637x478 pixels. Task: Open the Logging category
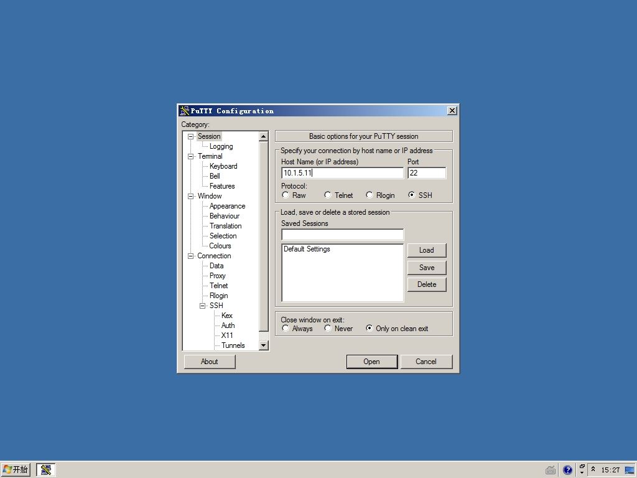221,146
